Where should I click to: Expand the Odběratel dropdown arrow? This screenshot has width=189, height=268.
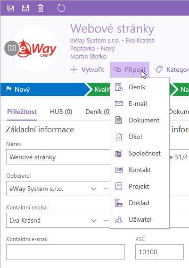pyautogui.click(x=94, y=189)
